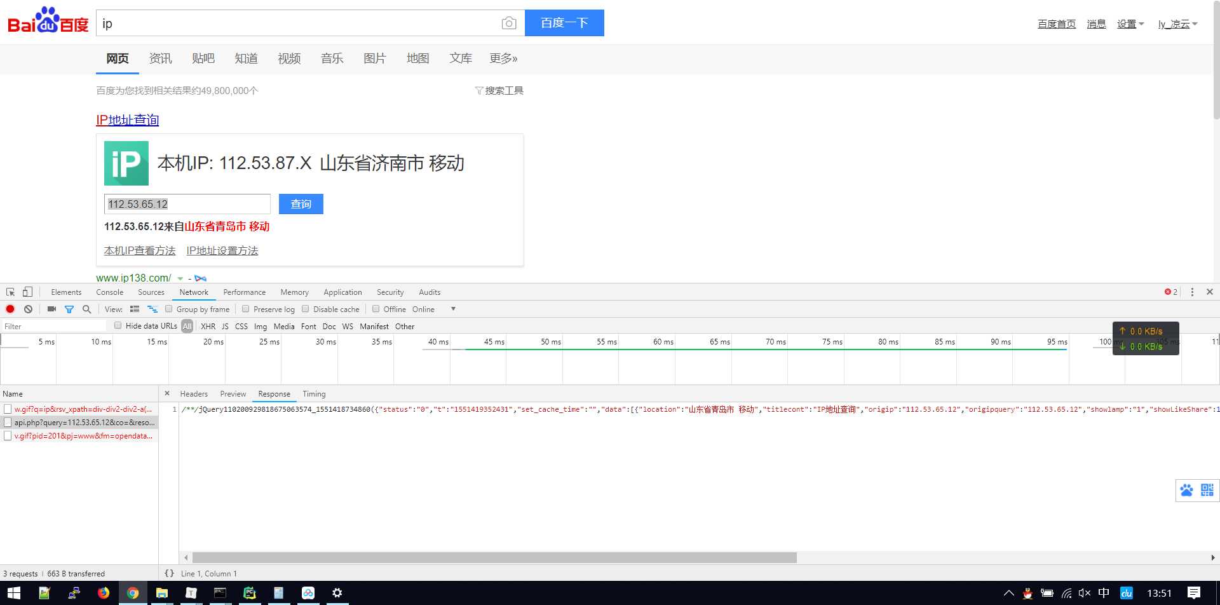This screenshot has width=1220, height=605.
Task: Click the Baidu paw icon on right
Action: (1186, 490)
